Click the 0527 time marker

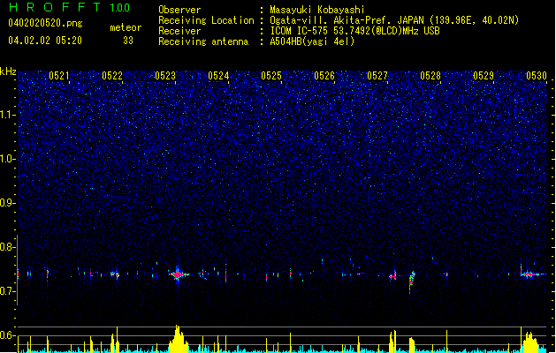click(377, 76)
